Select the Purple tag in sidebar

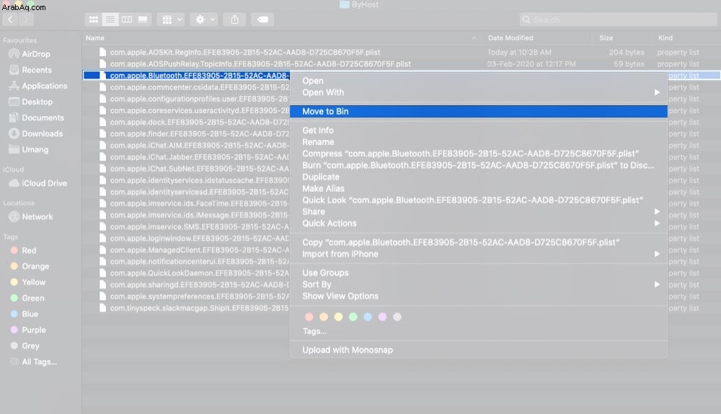[x=27, y=330]
